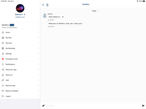Check the battery indicator in status bar
This screenshot has width=146, height=109.
click(x=144, y=1)
